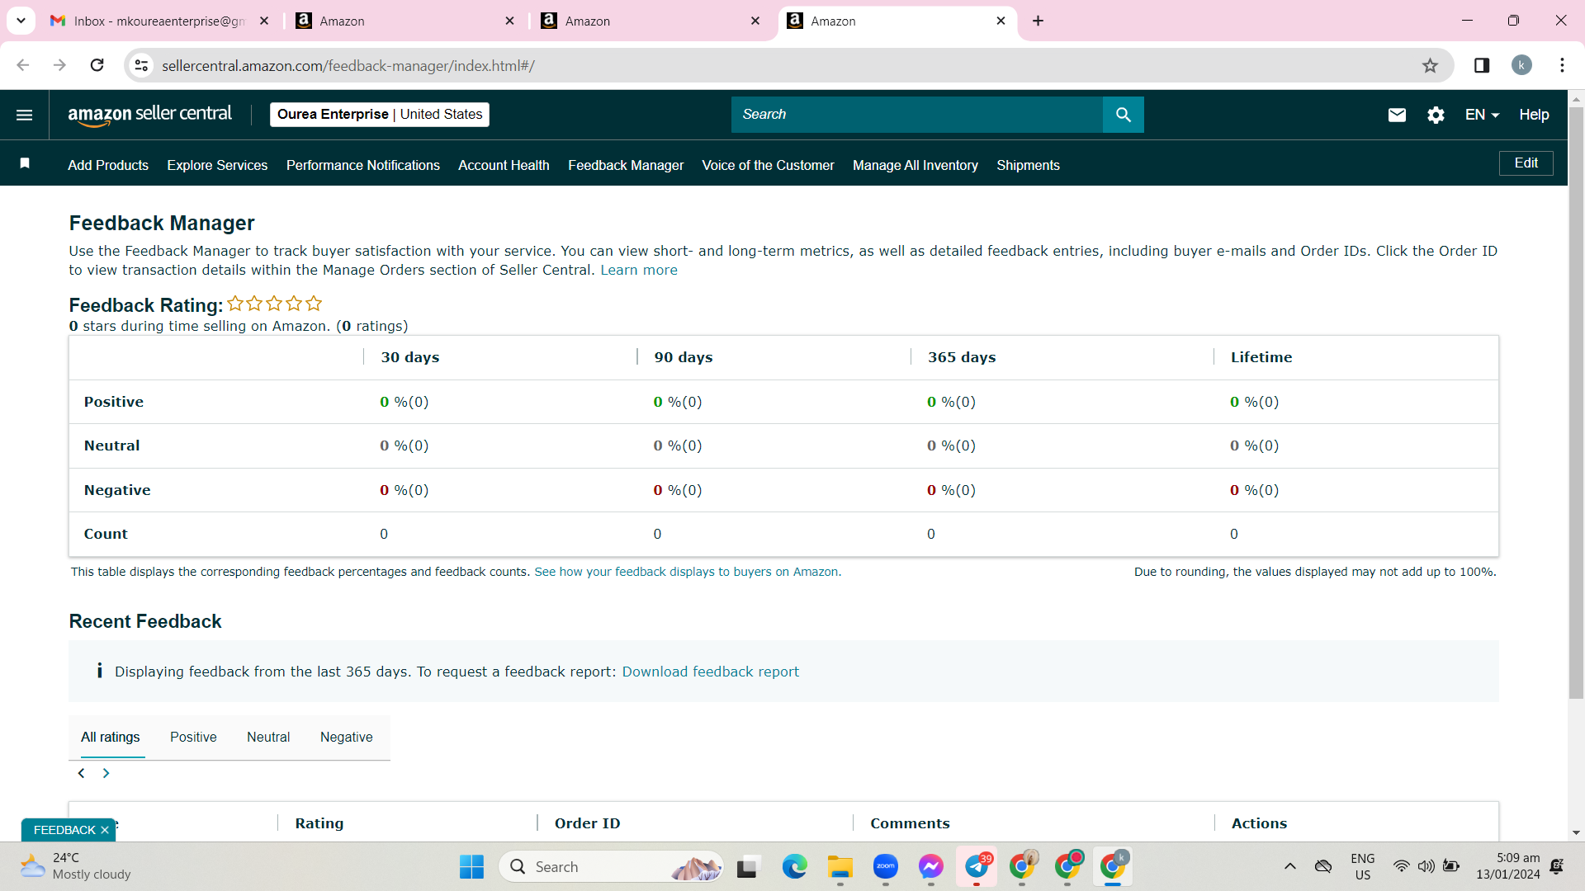Reload the current page

tap(97, 65)
